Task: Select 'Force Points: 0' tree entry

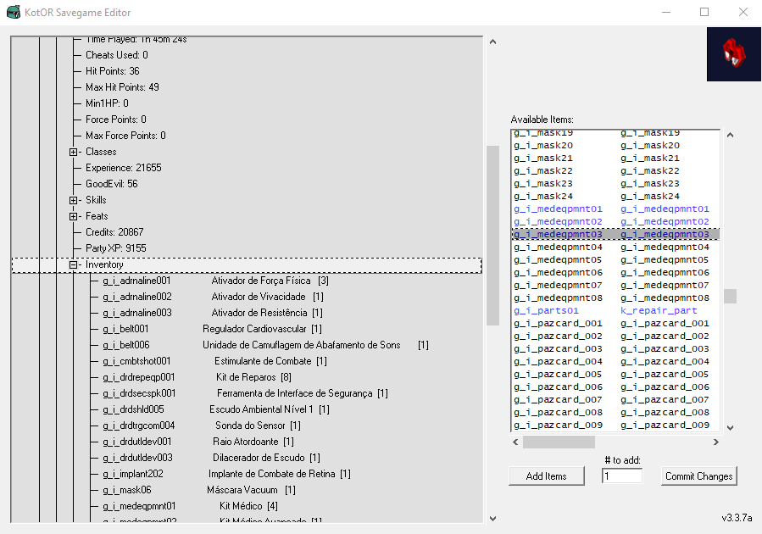Action: click(115, 119)
